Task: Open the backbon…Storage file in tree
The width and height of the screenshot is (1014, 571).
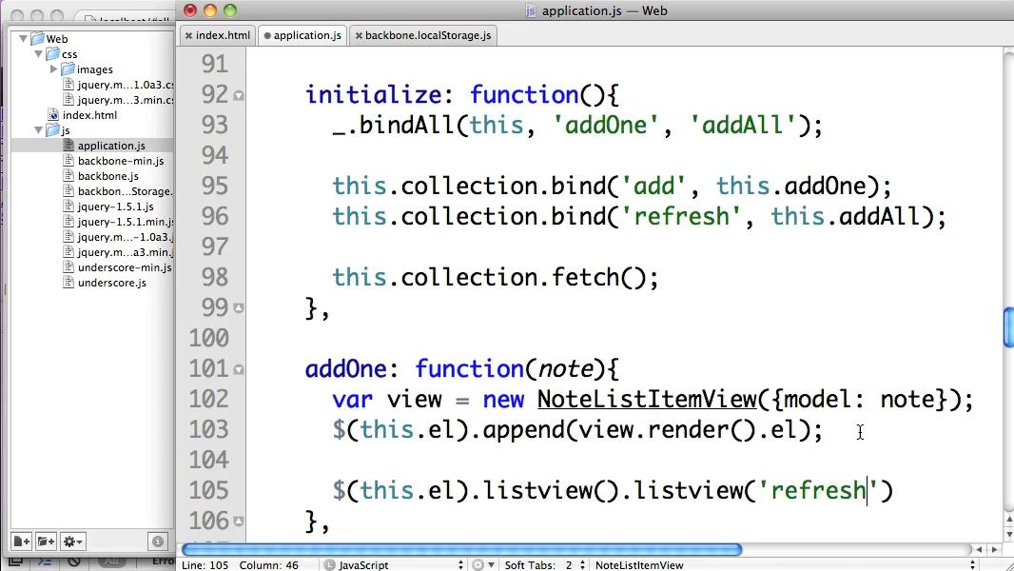Action: [x=125, y=191]
